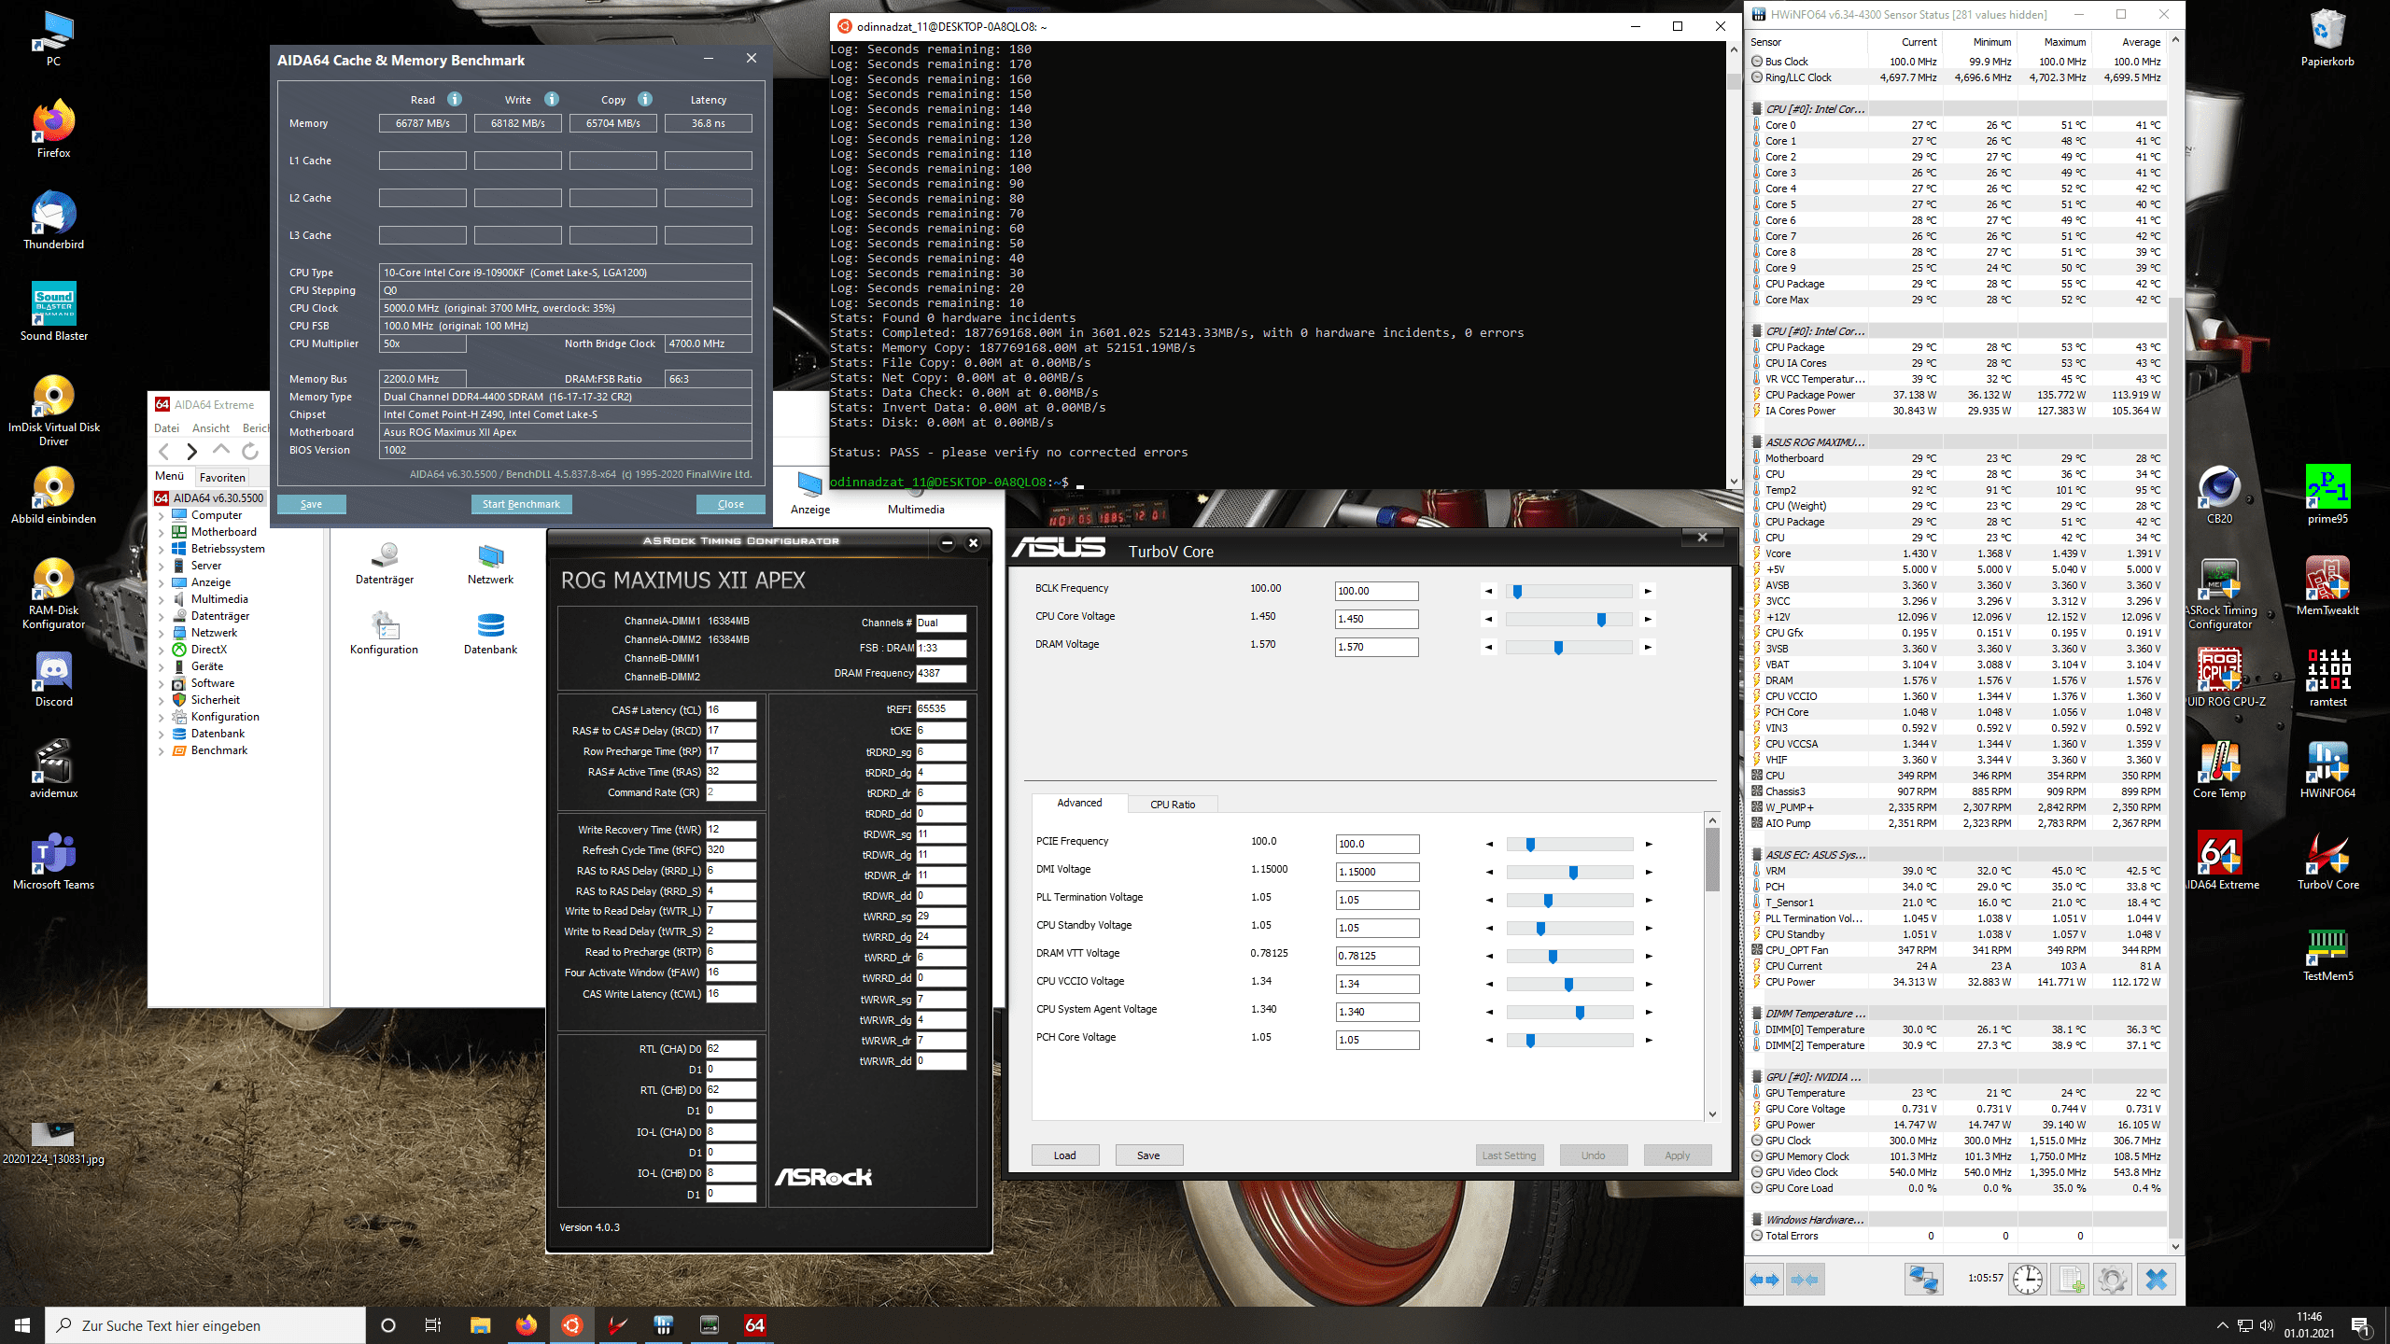Viewport: 2390px width, 1344px height.
Task: Click the Ubuntu terminal taskbar icon
Action: [x=572, y=1324]
